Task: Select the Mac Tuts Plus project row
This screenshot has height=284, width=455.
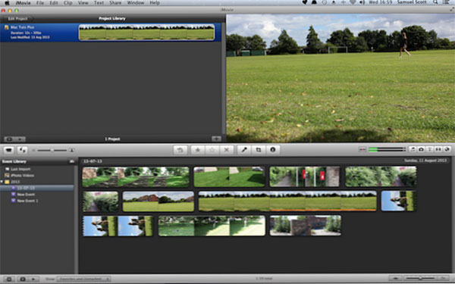Action: 110,33
